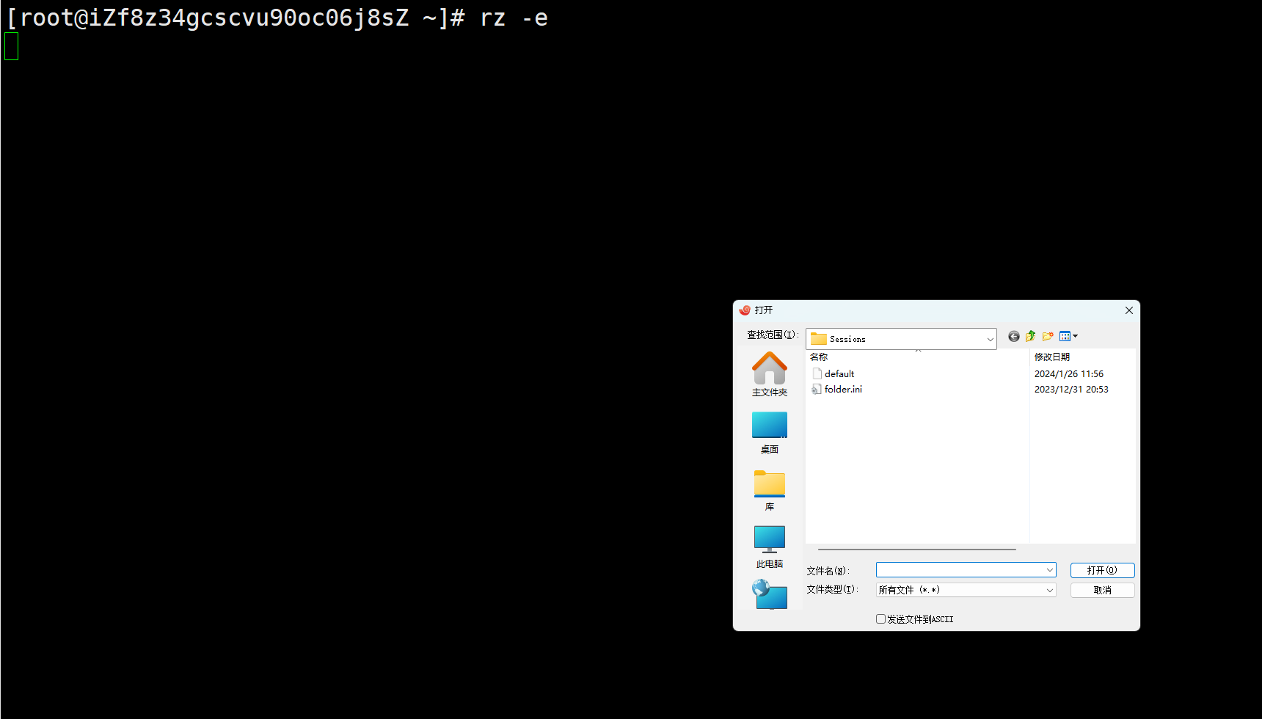
Task: Click the date 2023/12/31 20:53
Action: pos(1071,389)
